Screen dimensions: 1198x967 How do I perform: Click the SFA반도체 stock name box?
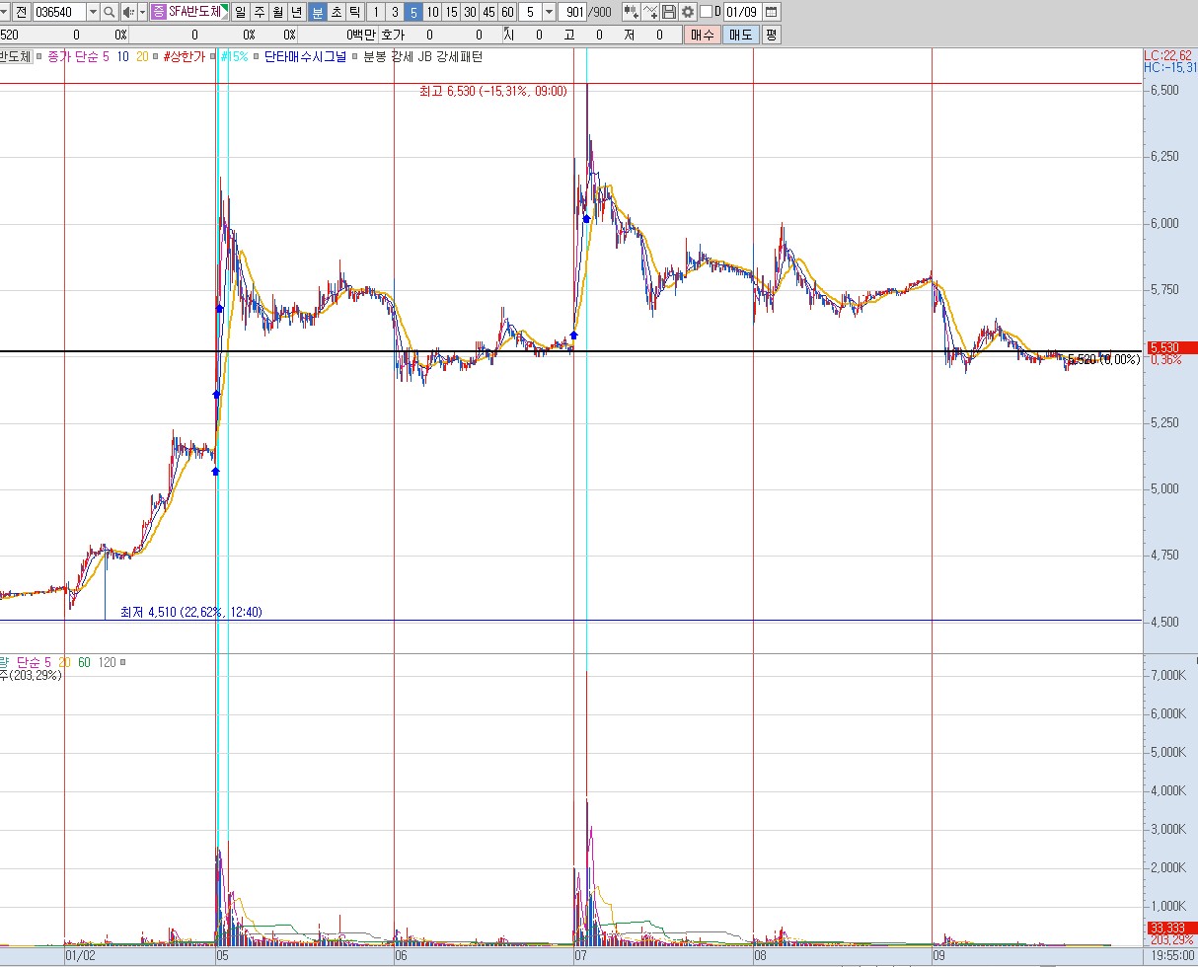(x=198, y=12)
